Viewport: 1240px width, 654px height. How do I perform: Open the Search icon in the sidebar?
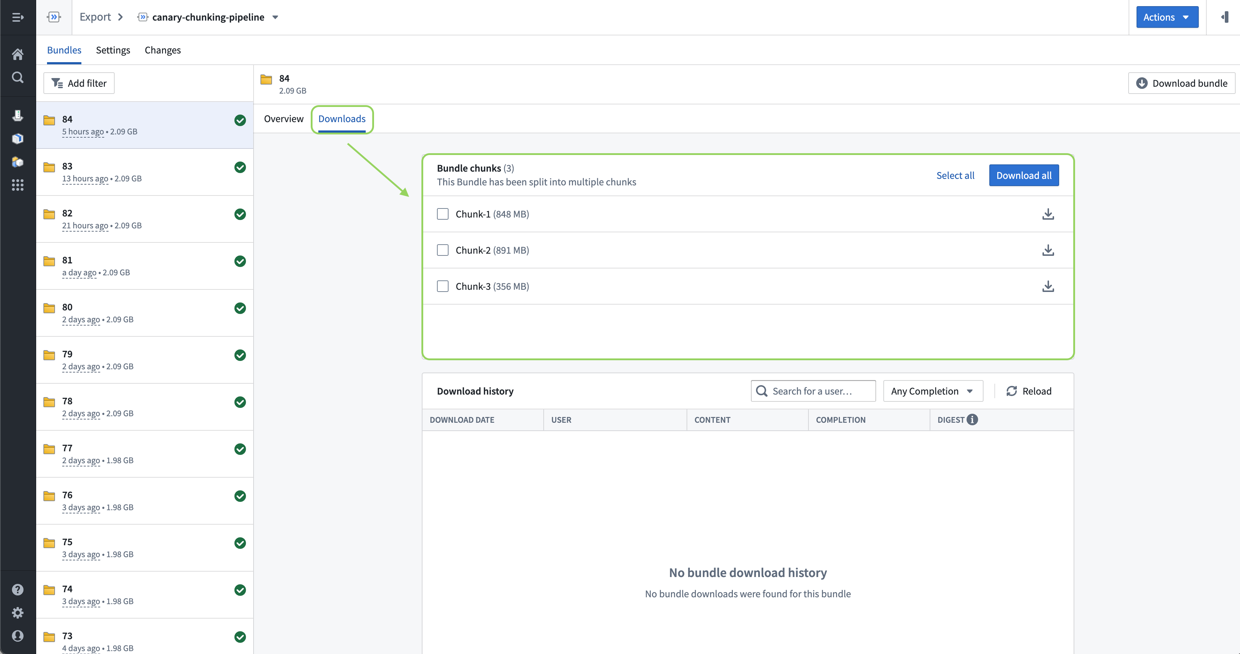coord(18,77)
